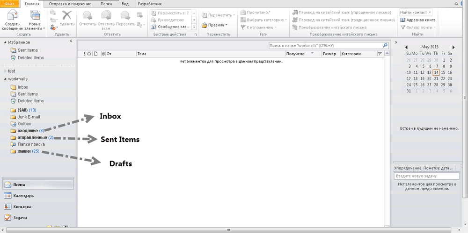Viewport: 468px width, 233px height.
Task: Select Перевод на китайский язык (упрощенное письмо)
Action: 342,12
